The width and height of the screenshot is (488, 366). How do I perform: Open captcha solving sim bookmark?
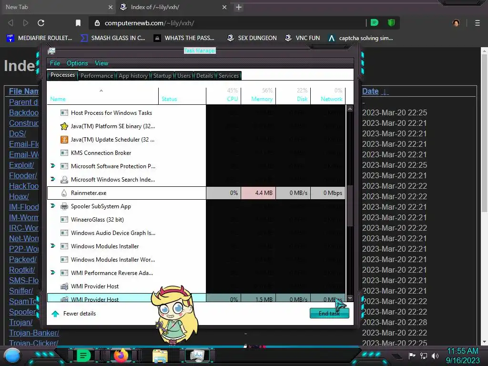pos(361,38)
